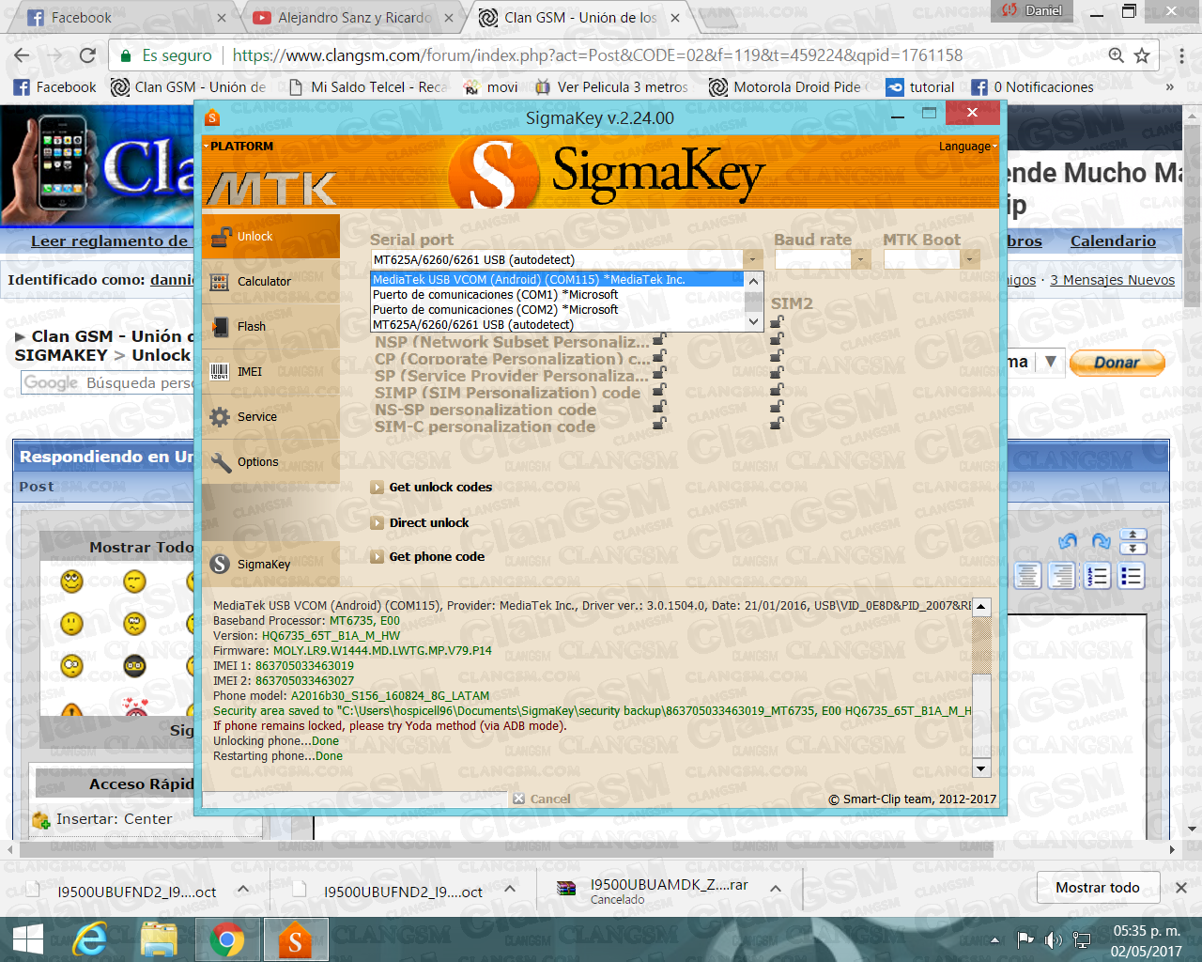Viewport: 1202px width, 962px height.
Task: Open the Unlock section in SigmaKey
Action: [x=270, y=237]
